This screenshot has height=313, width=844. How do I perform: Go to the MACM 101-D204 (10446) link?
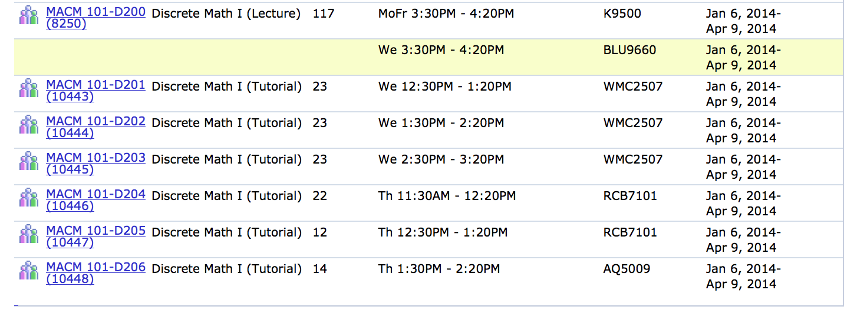[95, 200]
